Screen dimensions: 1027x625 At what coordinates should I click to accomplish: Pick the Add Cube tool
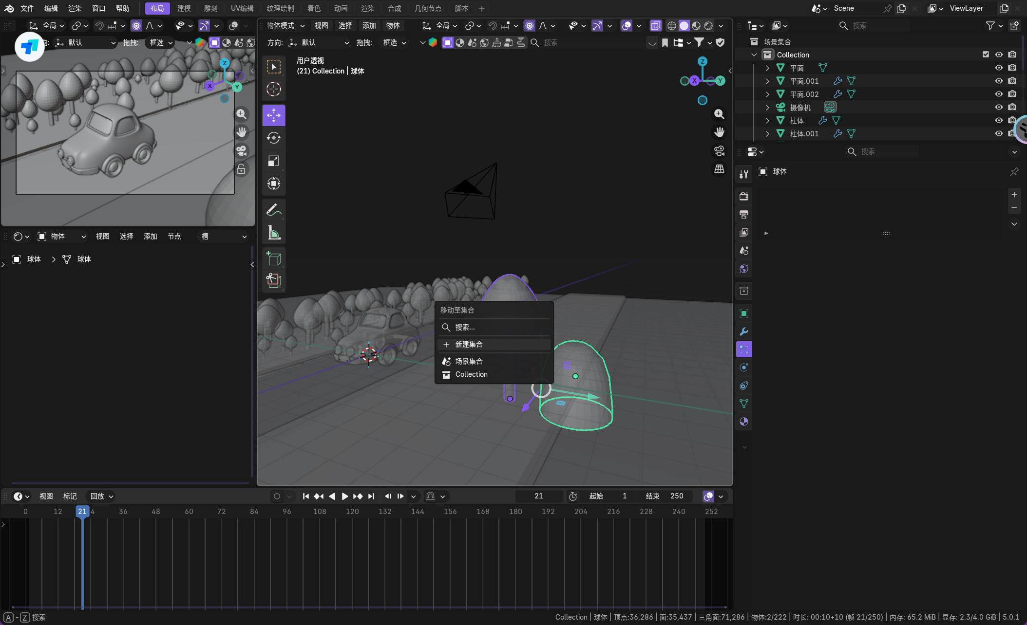click(x=273, y=258)
